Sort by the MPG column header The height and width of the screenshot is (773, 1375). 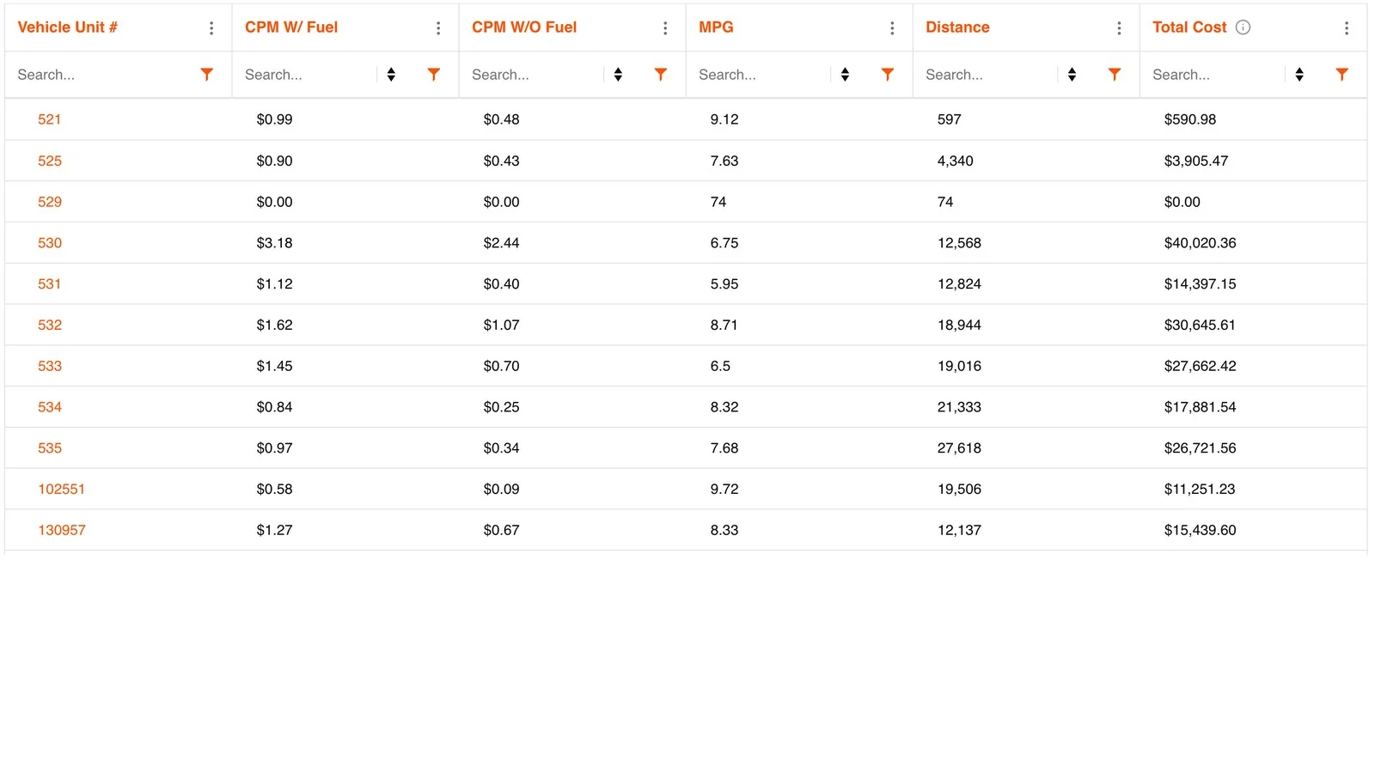point(716,27)
